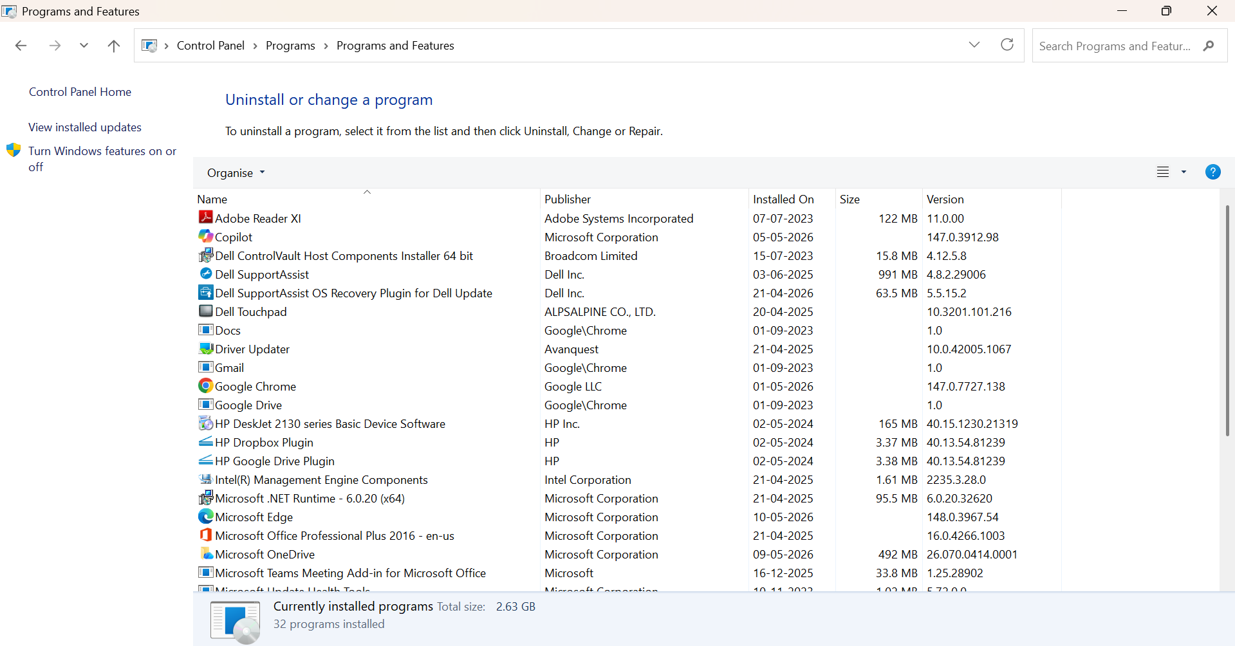Expand chevron after Control Panel breadcrumb
Image resolution: width=1235 pixels, height=646 pixels.
point(255,46)
